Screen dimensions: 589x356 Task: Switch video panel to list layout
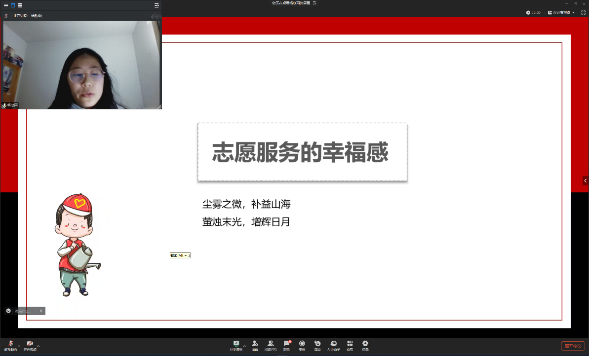pos(19,5)
